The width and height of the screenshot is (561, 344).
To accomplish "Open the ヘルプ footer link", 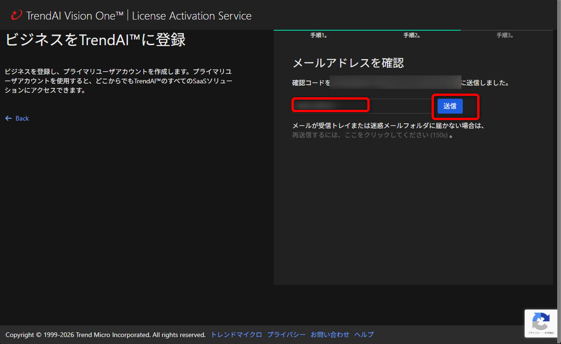I will (x=364, y=334).
